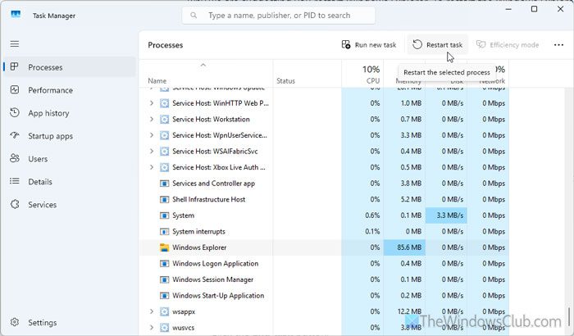Expand Service Host: Workstation group
Viewport: 574px width, 336px height.
tap(152, 119)
